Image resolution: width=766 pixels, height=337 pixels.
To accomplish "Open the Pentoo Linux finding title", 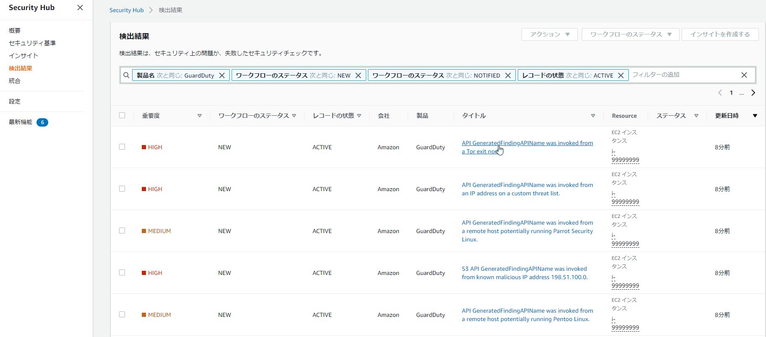I will click(x=527, y=315).
